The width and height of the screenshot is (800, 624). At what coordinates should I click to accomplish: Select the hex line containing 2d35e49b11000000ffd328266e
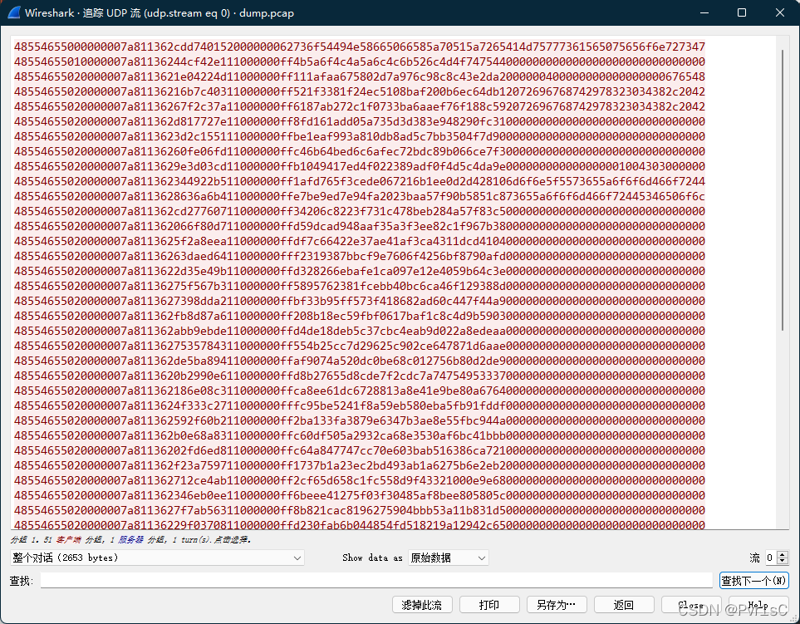point(359,271)
